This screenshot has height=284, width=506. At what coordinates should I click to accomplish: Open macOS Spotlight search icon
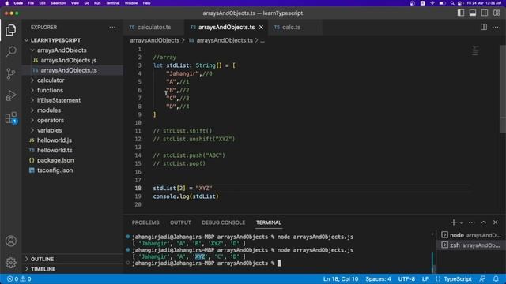coord(452,3)
